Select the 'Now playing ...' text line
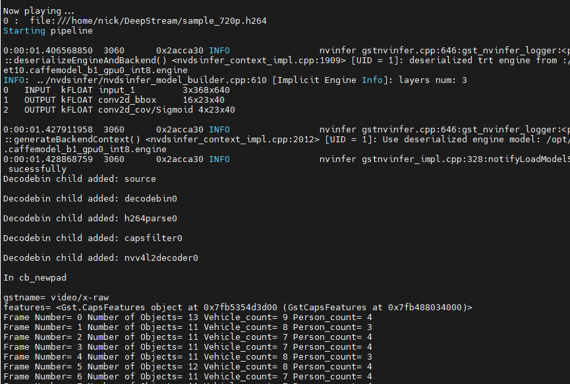The image size is (570, 384). [36, 11]
